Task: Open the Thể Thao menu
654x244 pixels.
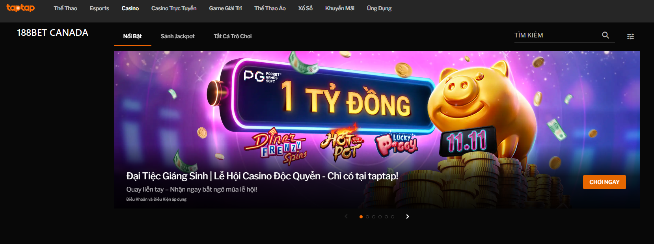Action: point(65,8)
